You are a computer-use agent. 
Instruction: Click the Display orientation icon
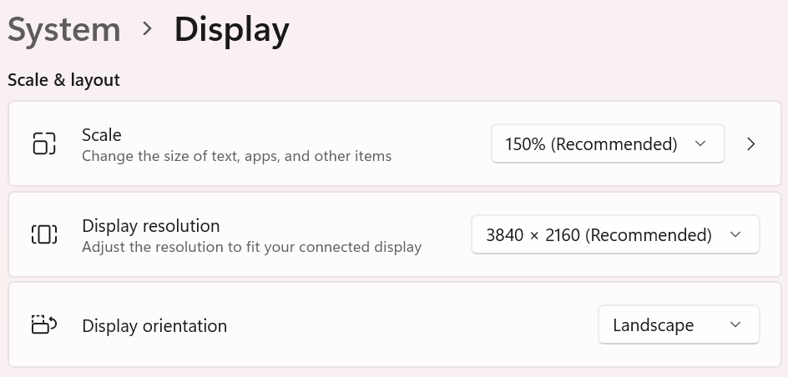[x=43, y=324]
